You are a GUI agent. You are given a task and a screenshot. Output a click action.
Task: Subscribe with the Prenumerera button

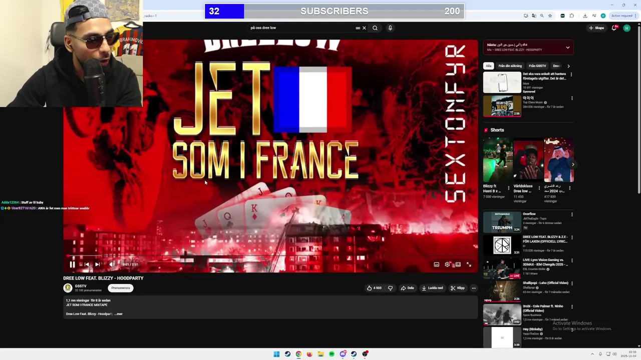[x=121, y=288]
